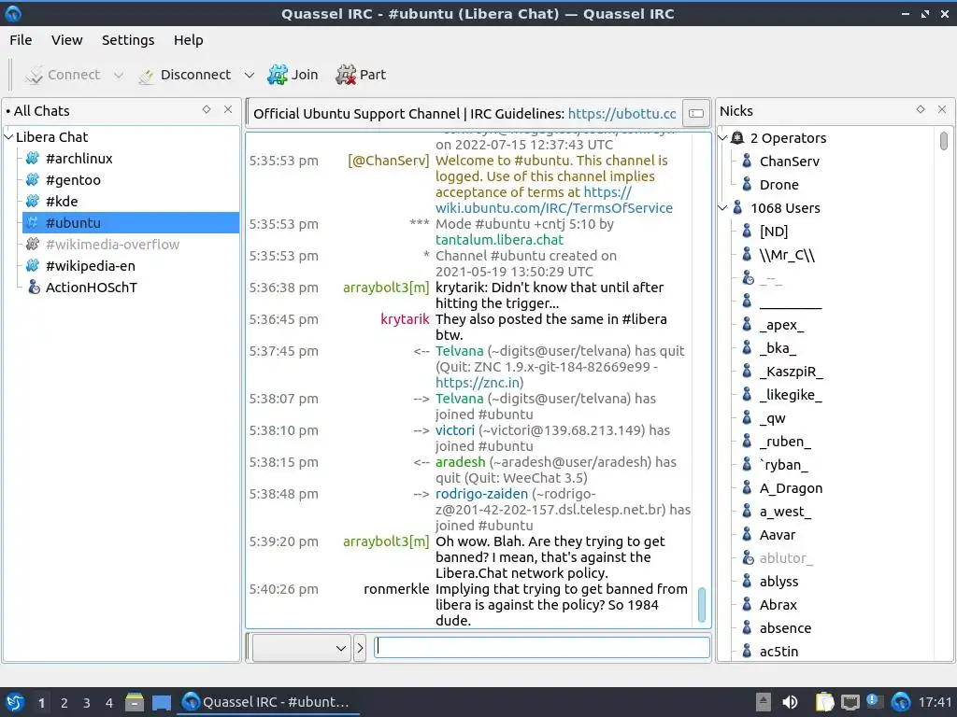Click the Part channel button
Screen dimensions: 957x717
point(361,75)
